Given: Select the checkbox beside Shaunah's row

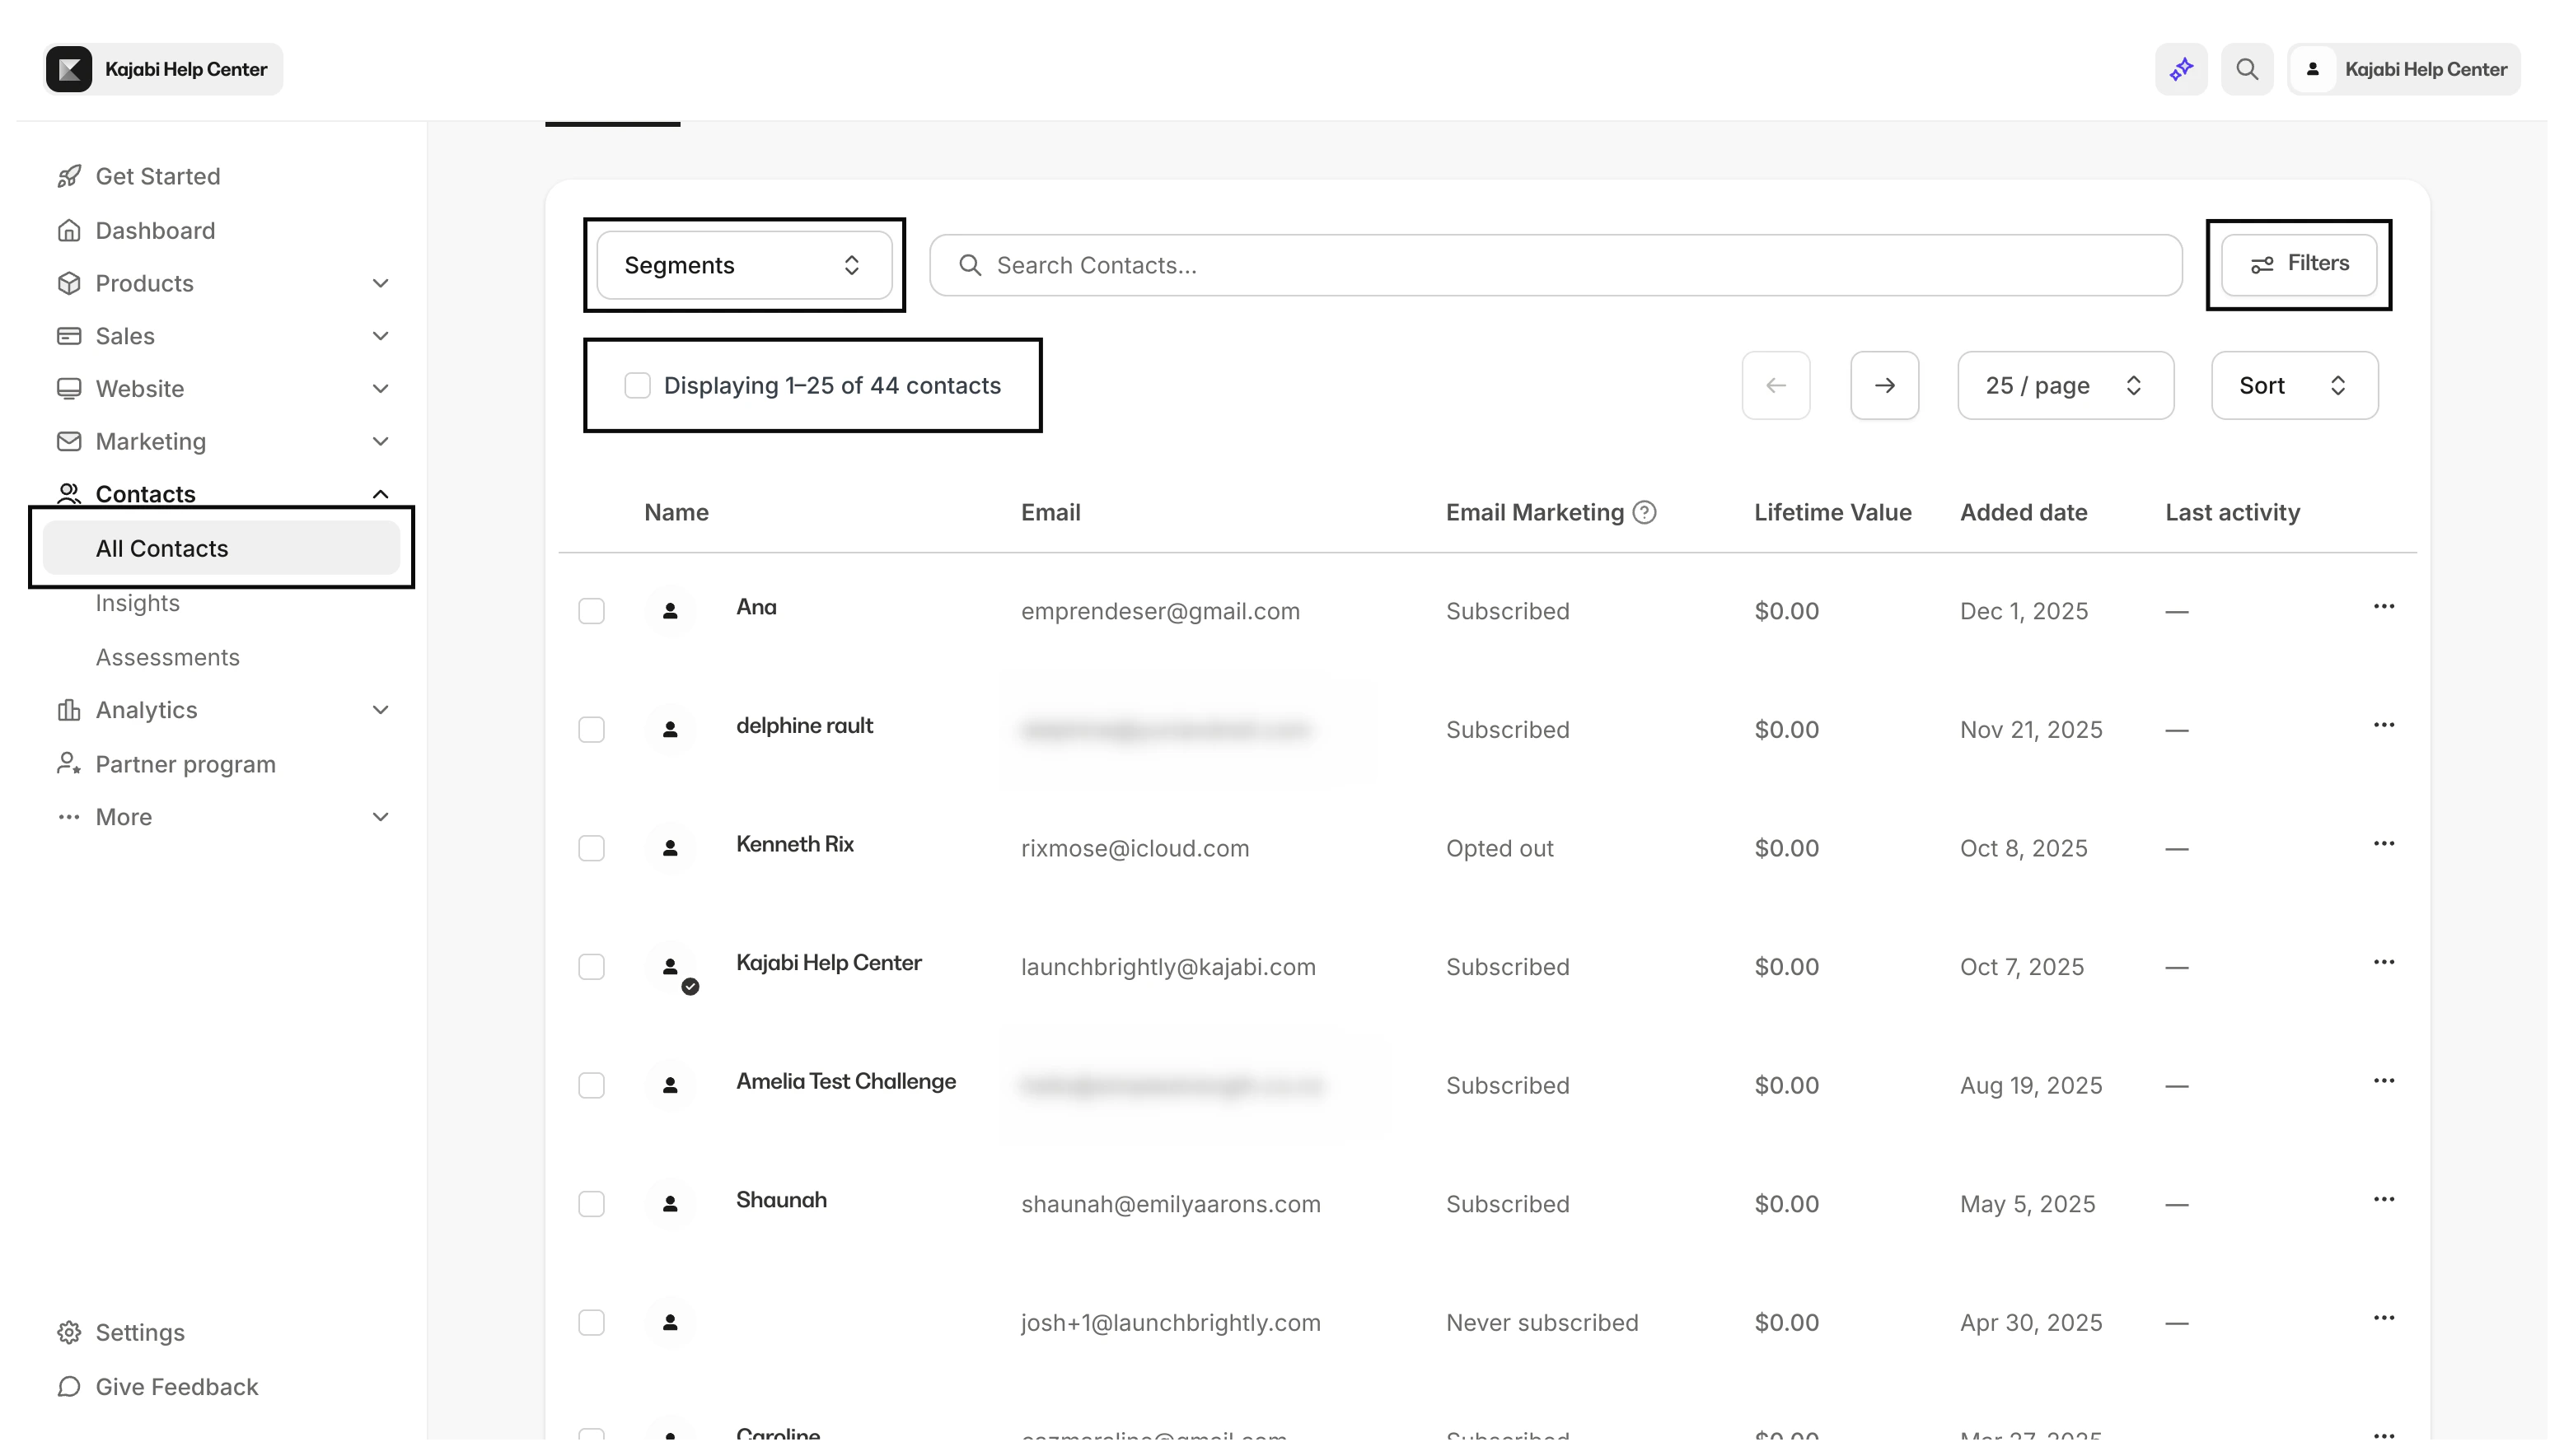Looking at the screenshot, I should click(592, 1204).
